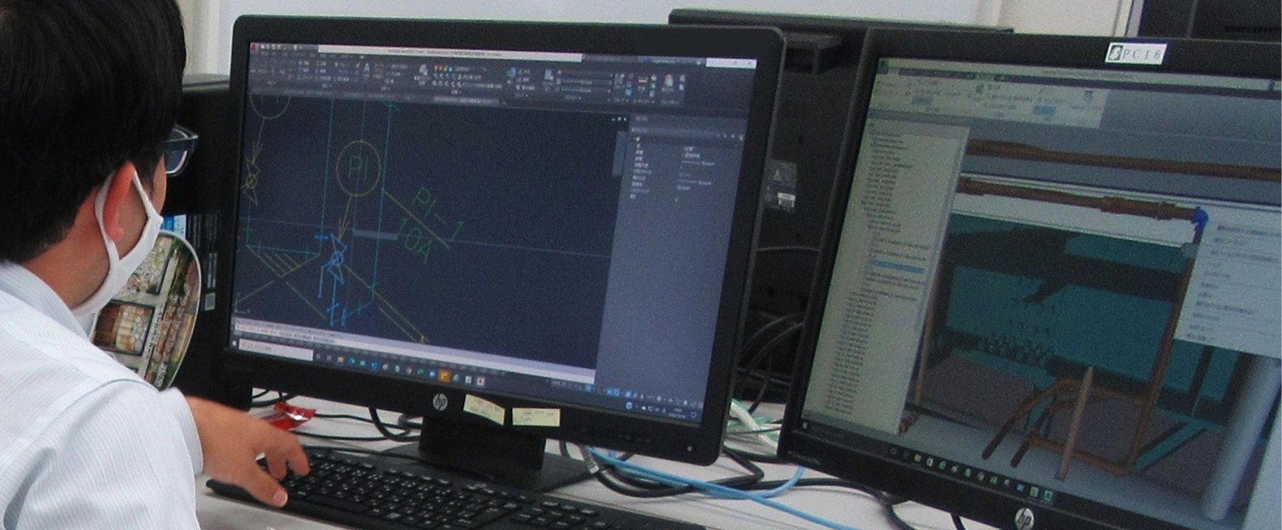Screen dimensions: 1282x530
Task: Toggle the layer on/off lightbulb in Layers panel
Action: click(x=438, y=68)
